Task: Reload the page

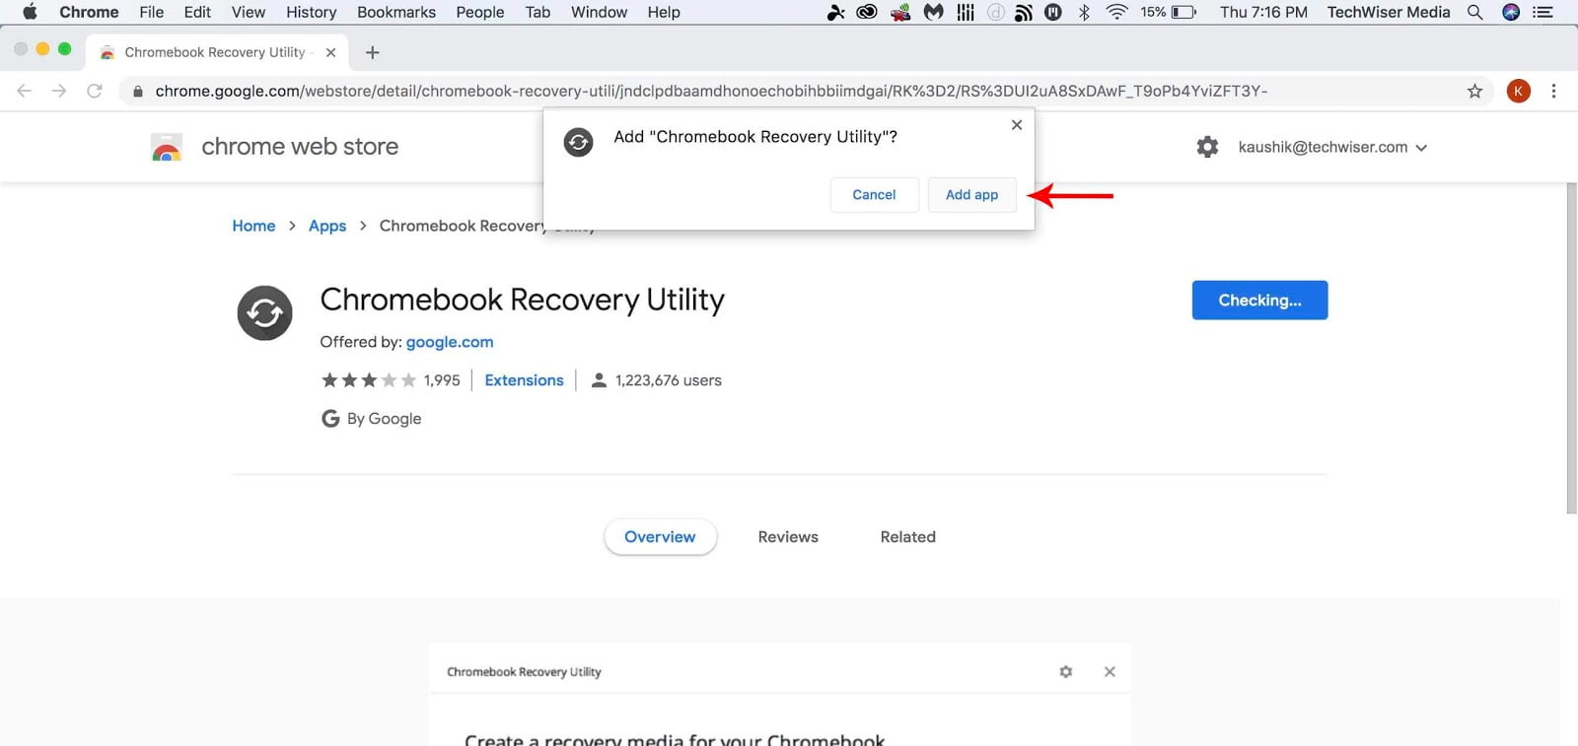Action: pos(95,91)
